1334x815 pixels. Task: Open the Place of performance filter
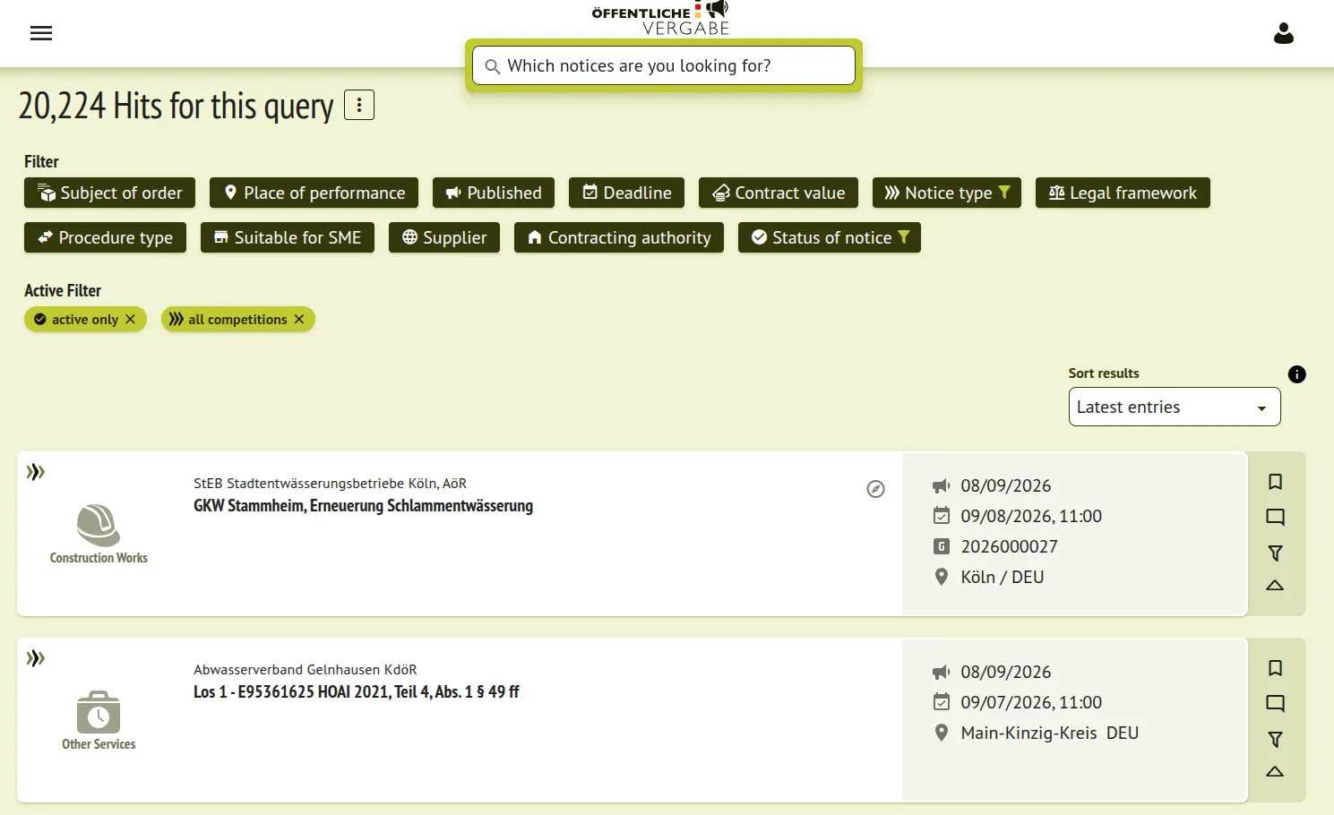(314, 193)
